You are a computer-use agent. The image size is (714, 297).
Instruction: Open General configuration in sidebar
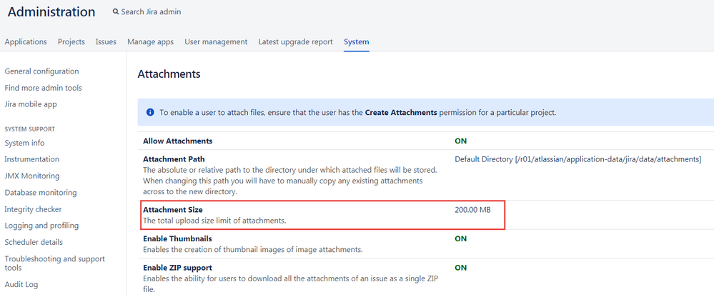(x=41, y=71)
